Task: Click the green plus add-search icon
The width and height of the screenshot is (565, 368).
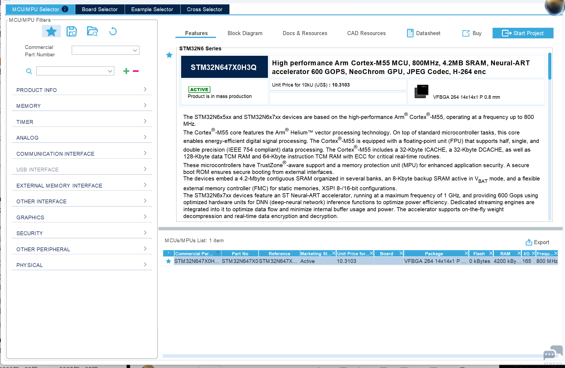Action: tap(126, 71)
